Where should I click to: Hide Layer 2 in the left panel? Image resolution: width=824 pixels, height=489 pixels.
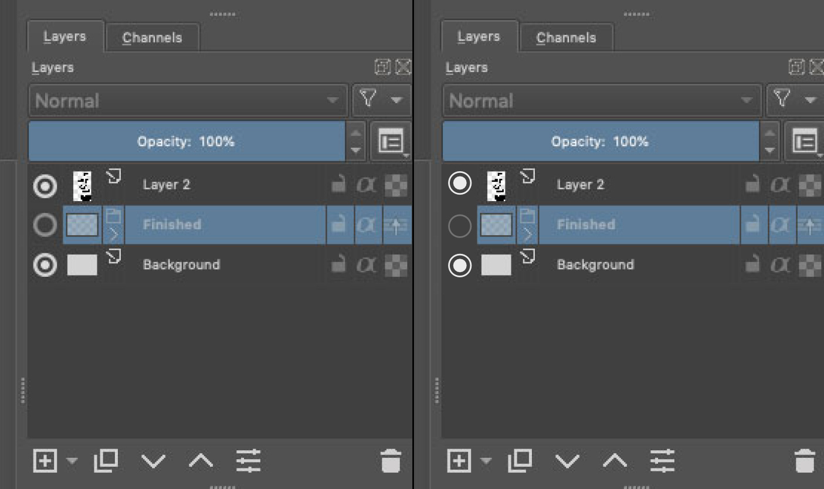pyautogui.click(x=45, y=185)
